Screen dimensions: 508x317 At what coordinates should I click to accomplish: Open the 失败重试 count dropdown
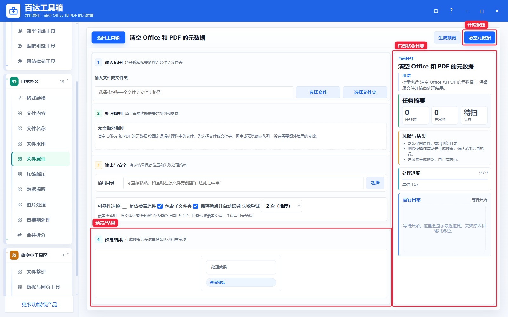[x=281, y=206]
